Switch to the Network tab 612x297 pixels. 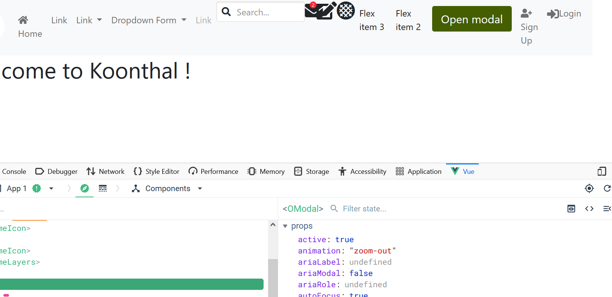[106, 172]
